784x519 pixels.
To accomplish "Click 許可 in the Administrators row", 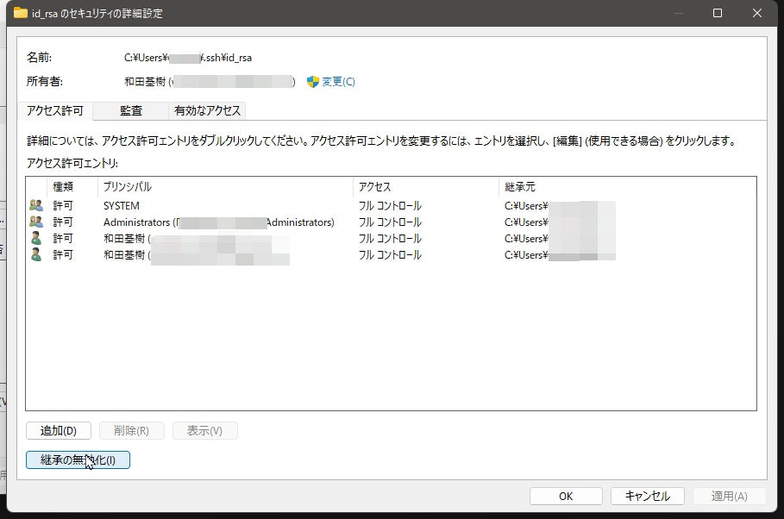I will (63, 222).
